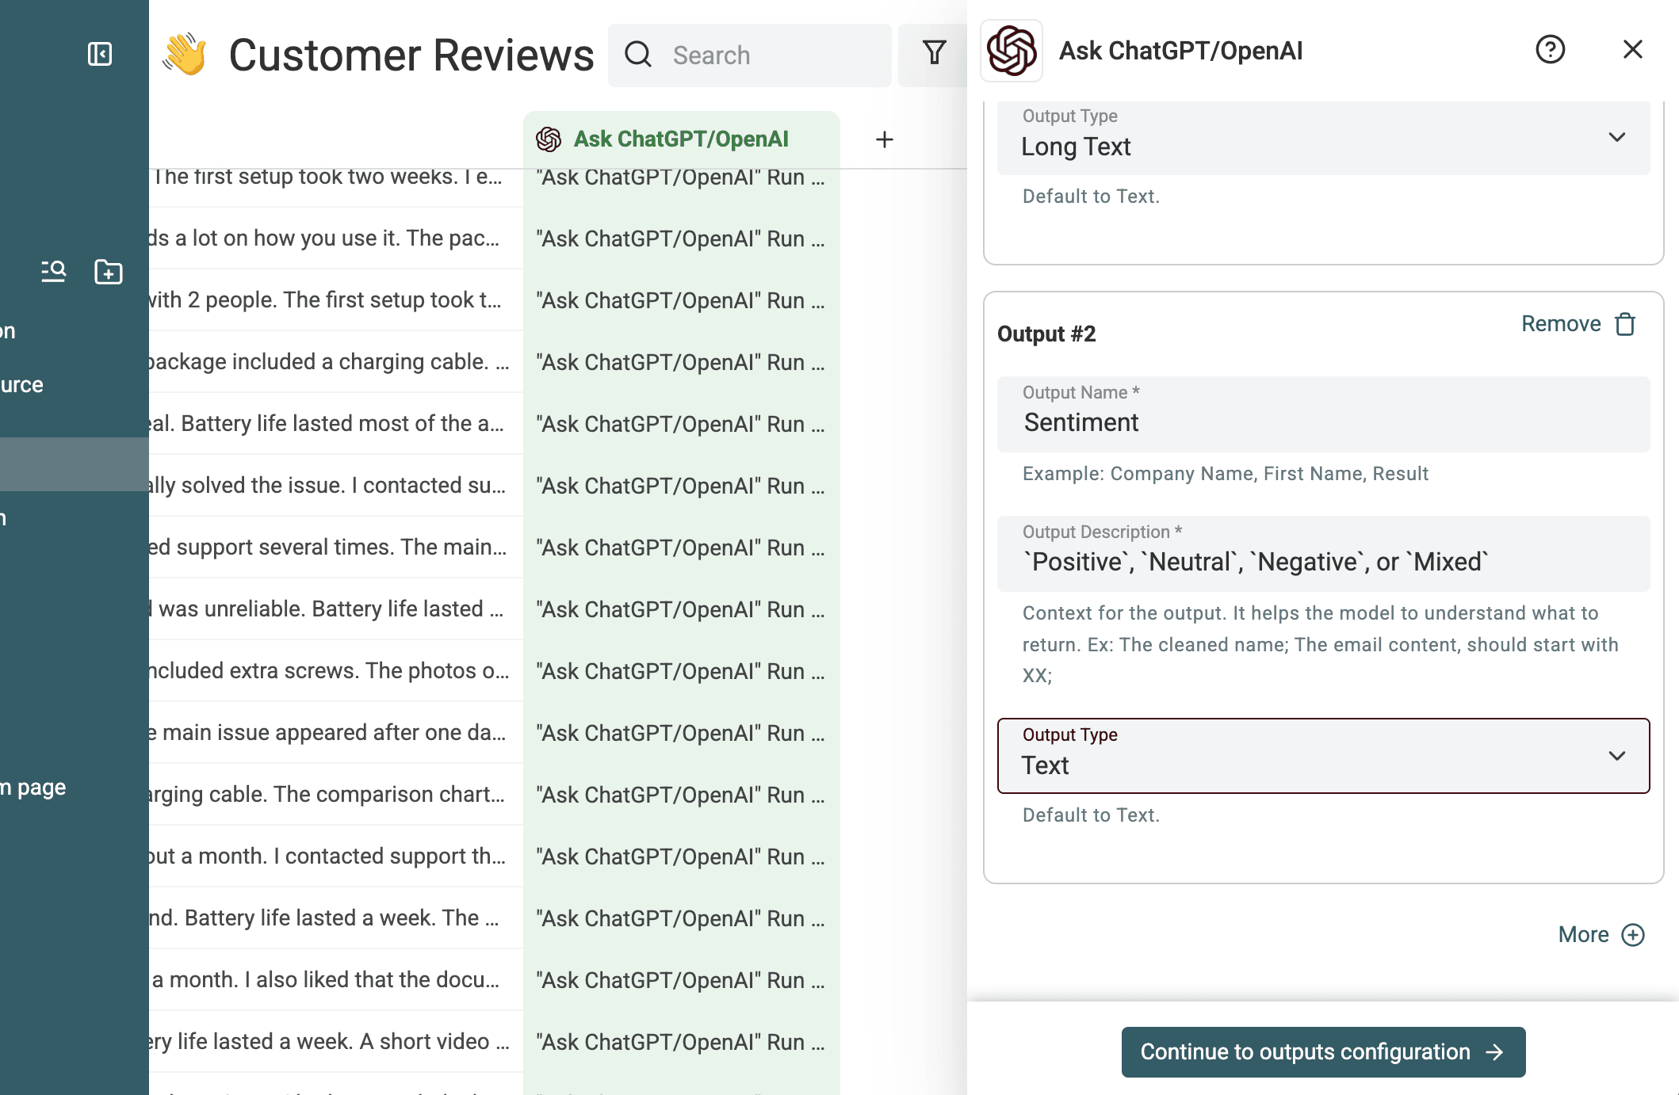Click the arrow on Continue button
Screen dimensions: 1679x1095
point(1494,1052)
